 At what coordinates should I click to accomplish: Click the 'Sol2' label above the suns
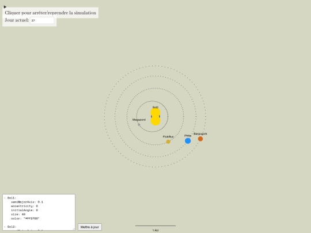[x=155, y=107]
